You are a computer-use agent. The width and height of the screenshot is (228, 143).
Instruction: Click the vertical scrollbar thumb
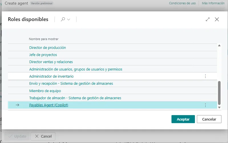tap(219, 92)
